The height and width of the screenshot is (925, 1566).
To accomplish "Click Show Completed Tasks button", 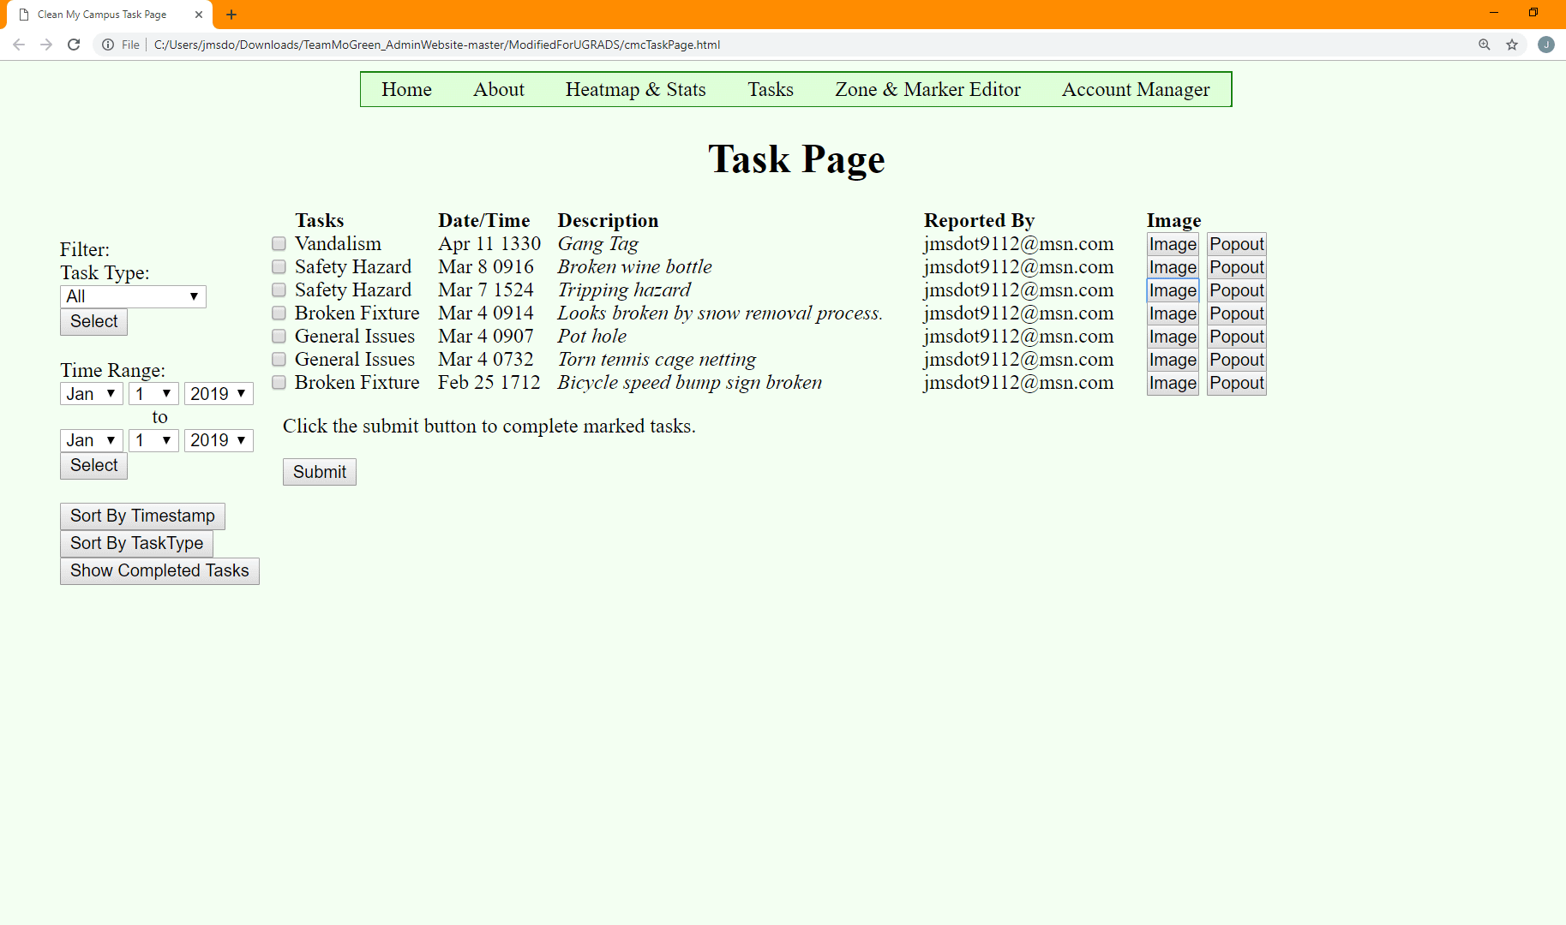I will pos(159,571).
